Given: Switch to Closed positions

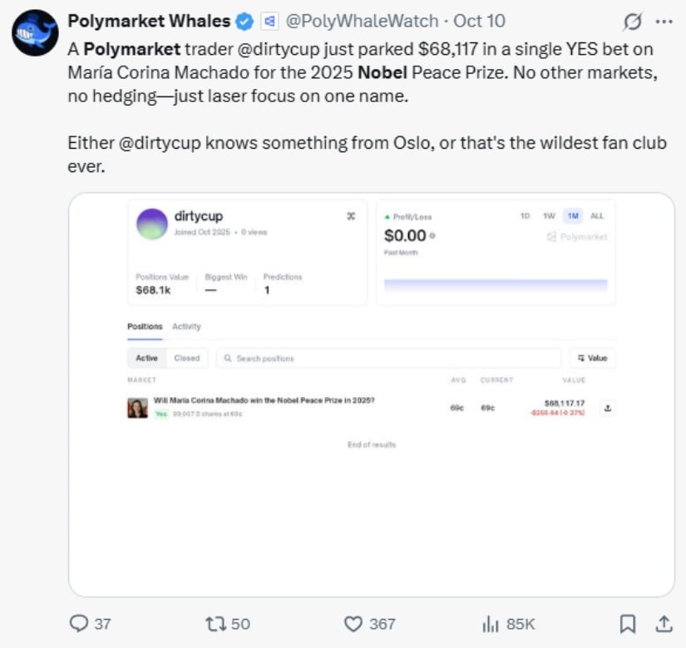Looking at the screenshot, I should (x=187, y=358).
